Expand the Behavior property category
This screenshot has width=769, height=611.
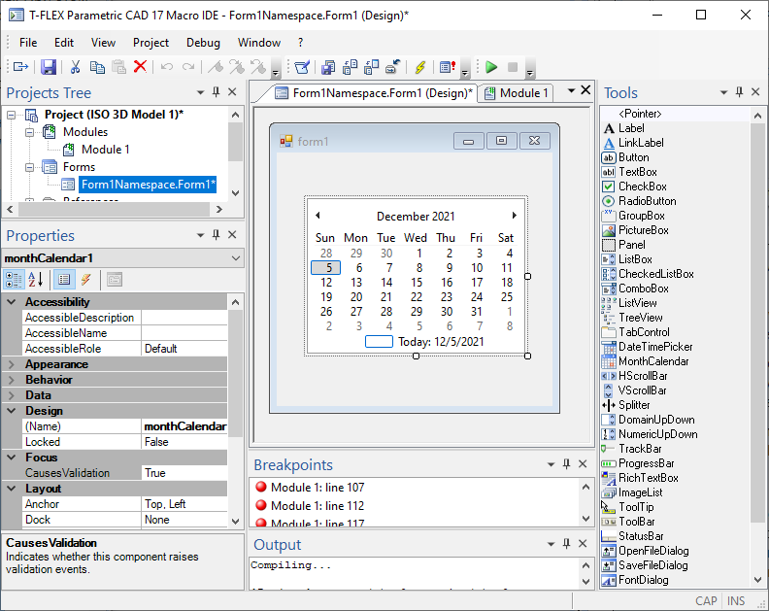[x=12, y=380]
